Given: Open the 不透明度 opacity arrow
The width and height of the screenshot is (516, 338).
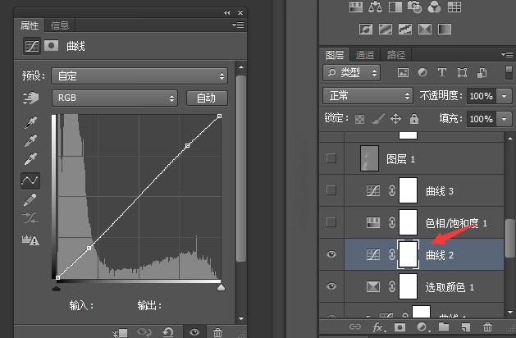Looking at the screenshot, I should pyautogui.click(x=504, y=96).
